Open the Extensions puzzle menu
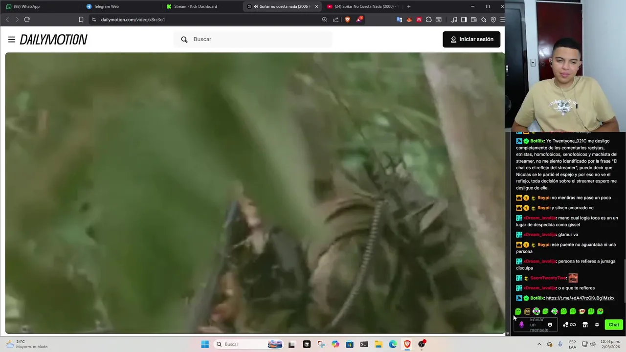Viewport: 626px width, 352px height. click(x=429, y=20)
